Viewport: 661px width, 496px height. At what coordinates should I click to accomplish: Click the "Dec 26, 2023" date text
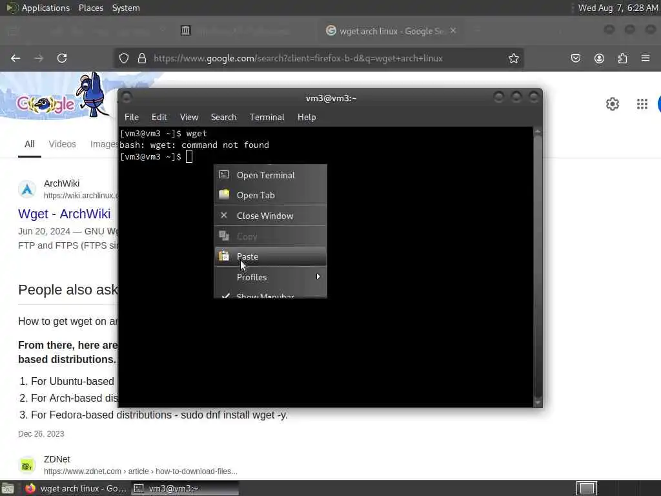point(41,433)
